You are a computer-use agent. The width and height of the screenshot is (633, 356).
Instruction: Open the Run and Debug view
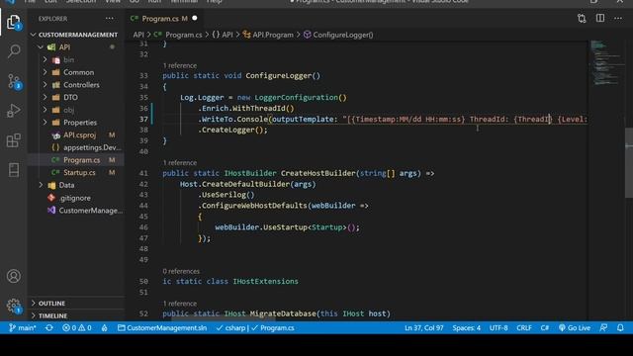(x=14, y=111)
